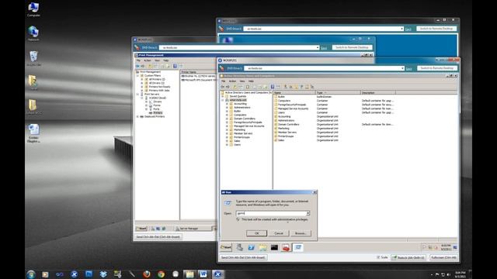Click Back arrow in Print Management toolbar

[137, 66]
